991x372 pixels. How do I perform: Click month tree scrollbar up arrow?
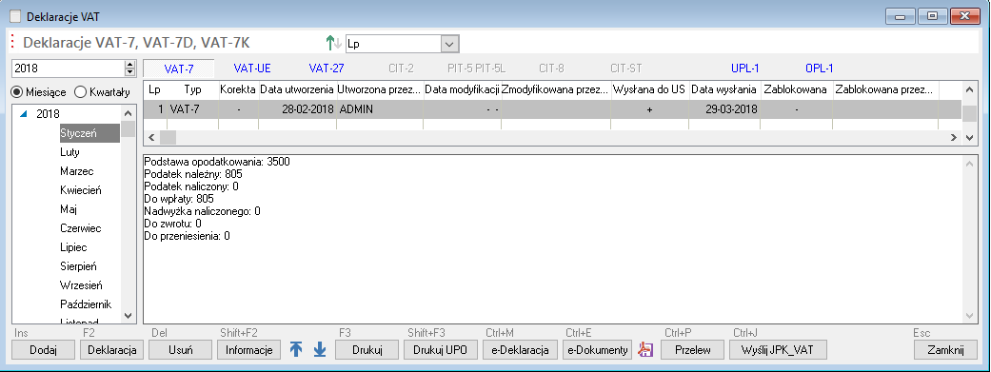click(128, 113)
